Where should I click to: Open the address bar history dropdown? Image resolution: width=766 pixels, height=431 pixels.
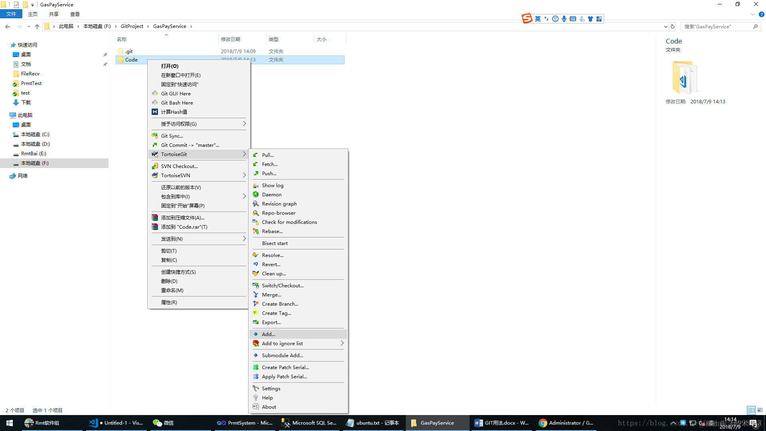point(665,27)
